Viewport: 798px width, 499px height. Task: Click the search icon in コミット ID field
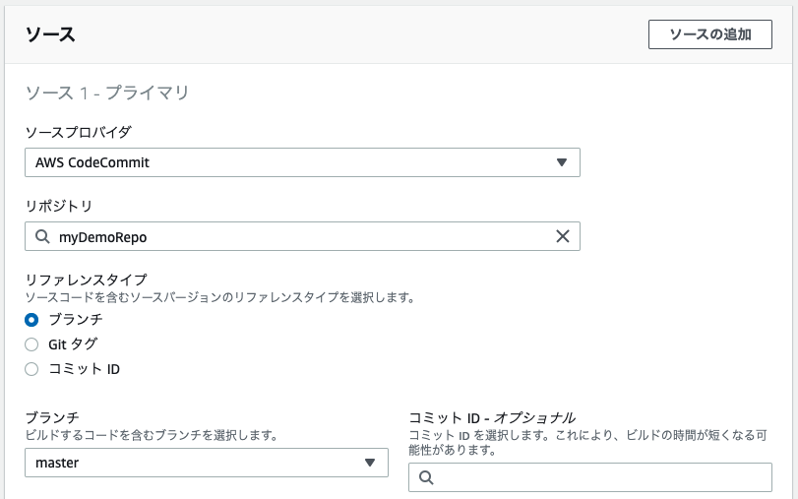tap(426, 477)
